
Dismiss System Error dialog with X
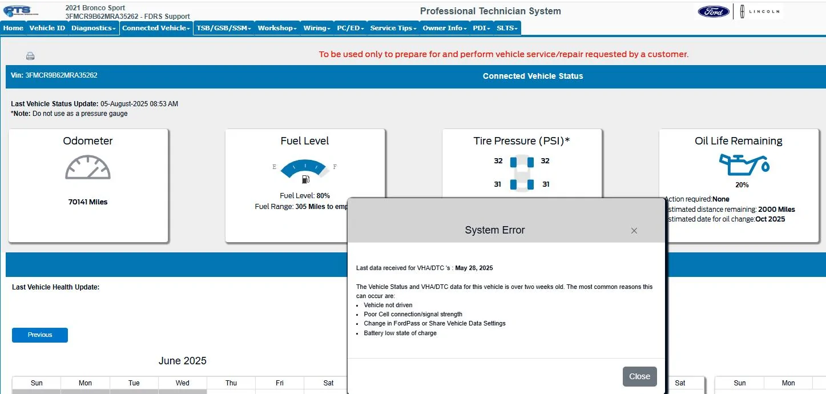[x=634, y=231]
